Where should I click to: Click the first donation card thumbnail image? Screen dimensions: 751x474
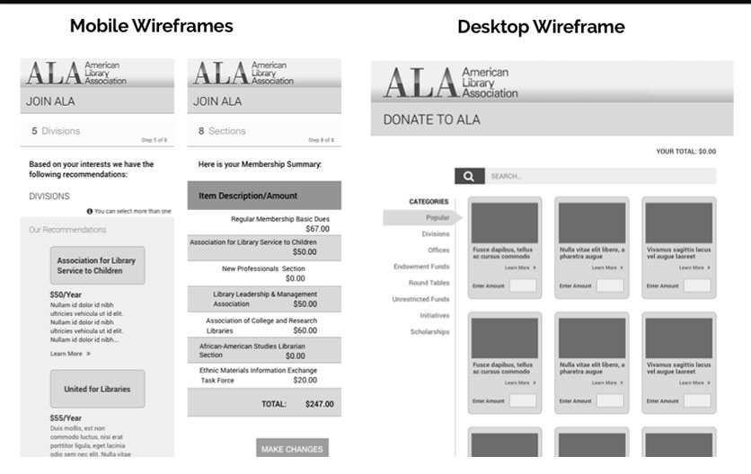click(504, 222)
